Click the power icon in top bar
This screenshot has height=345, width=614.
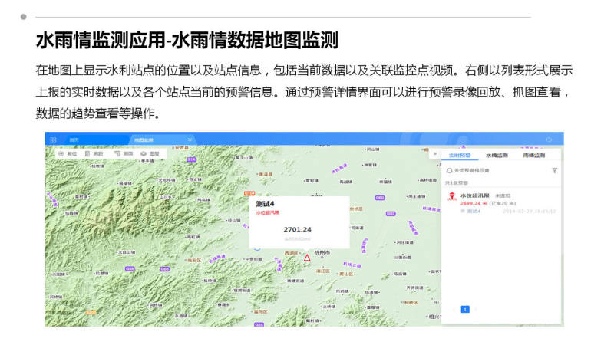point(549,140)
